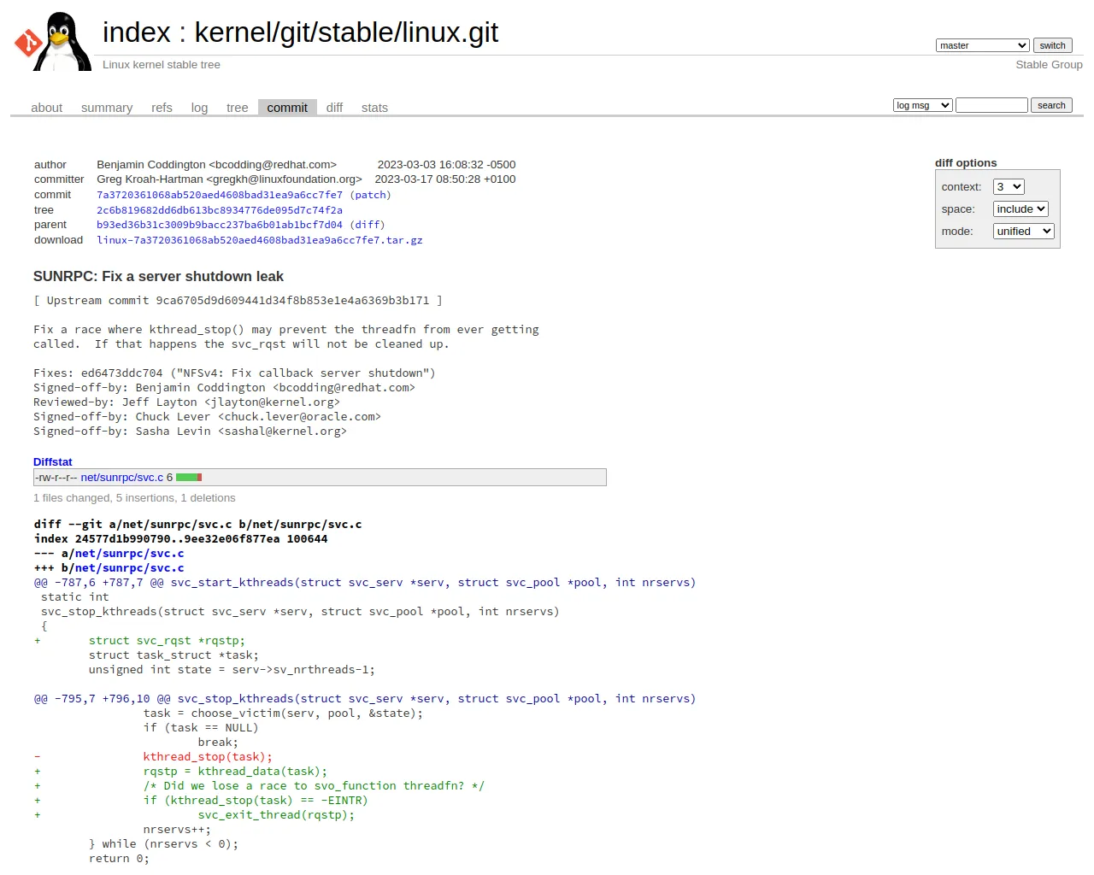
Task: Click the first hunk header @@ -787,6 +787,7
Action: point(365,583)
